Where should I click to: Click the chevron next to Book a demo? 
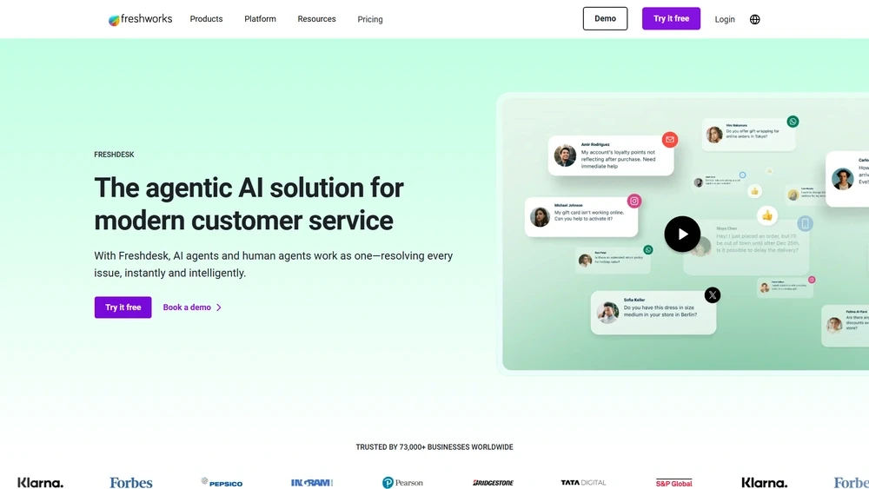tap(219, 307)
